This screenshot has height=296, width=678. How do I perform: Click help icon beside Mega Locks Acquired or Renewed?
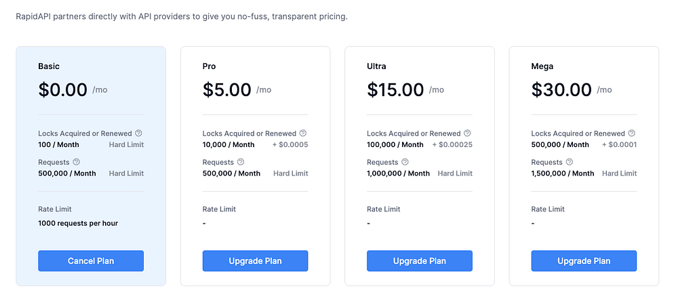[x=632, y=133]
